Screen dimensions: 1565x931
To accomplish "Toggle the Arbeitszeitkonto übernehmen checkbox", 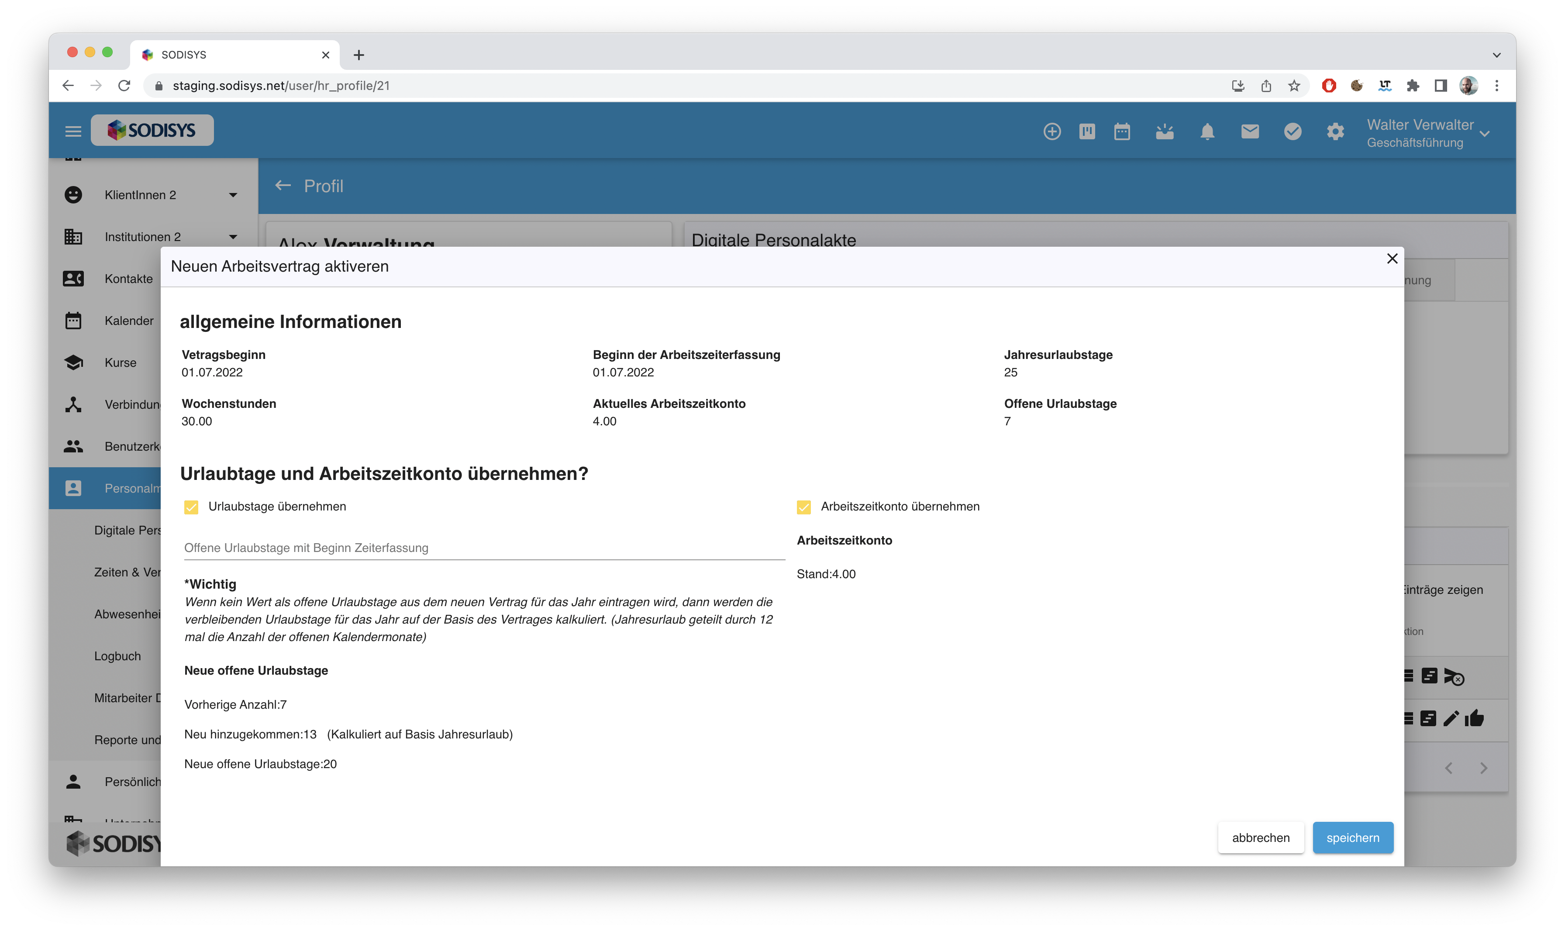I will coord(803,507).
